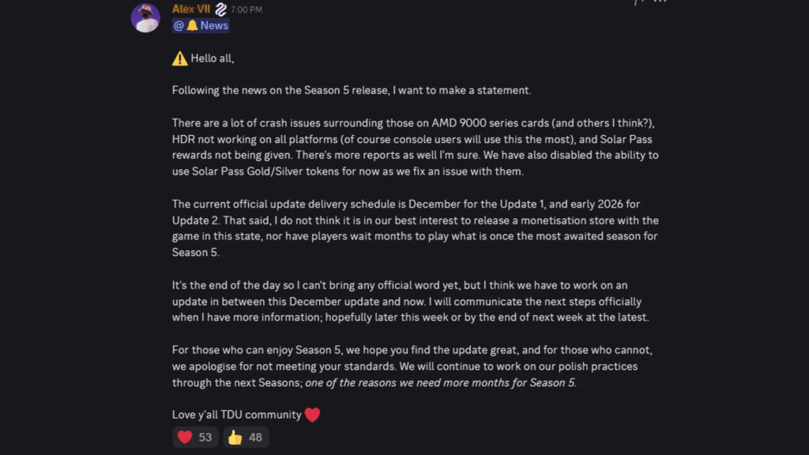This screenshot has height=455, width=809.
Task: Click the red heart emoji after 'TDU community'
Action: coord(313,415)
